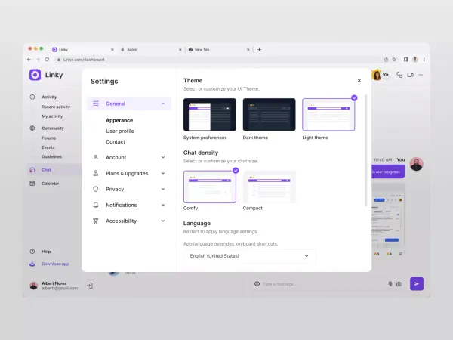Collapse the General section chevron
This screenshot has height=340, width=453.
163,104
